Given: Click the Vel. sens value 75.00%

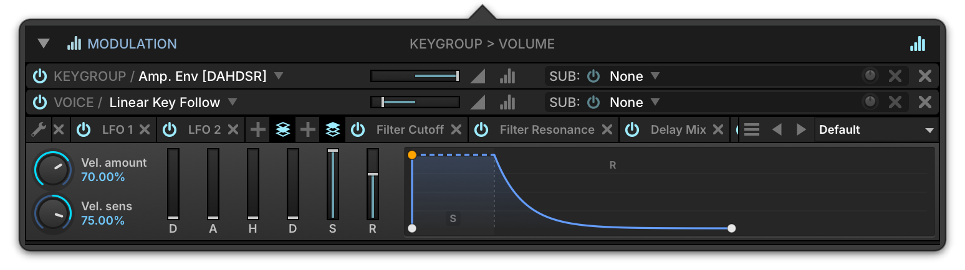Looking at the screenshot, I should click(103, 221).
